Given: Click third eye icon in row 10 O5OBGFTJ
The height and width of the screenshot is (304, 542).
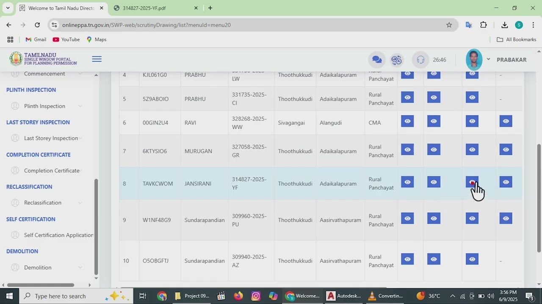Looking at the screenshot, I should tap(472, 259).
